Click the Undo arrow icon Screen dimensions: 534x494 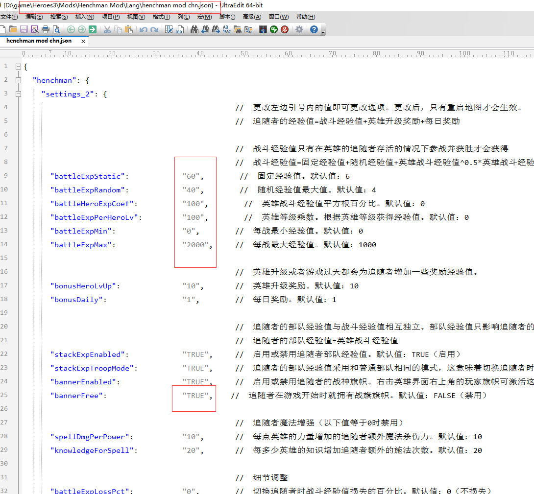[x=143, y=29]
